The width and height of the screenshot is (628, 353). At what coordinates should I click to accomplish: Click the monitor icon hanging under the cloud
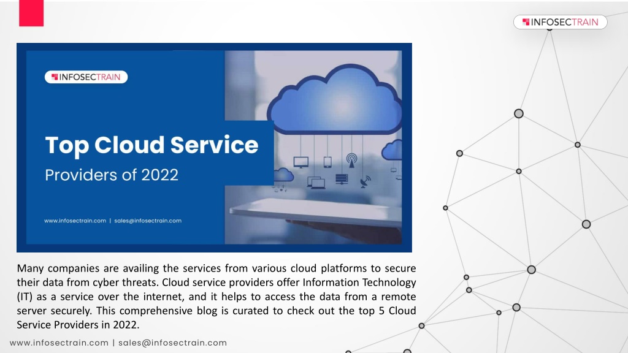tap(301, 162)
